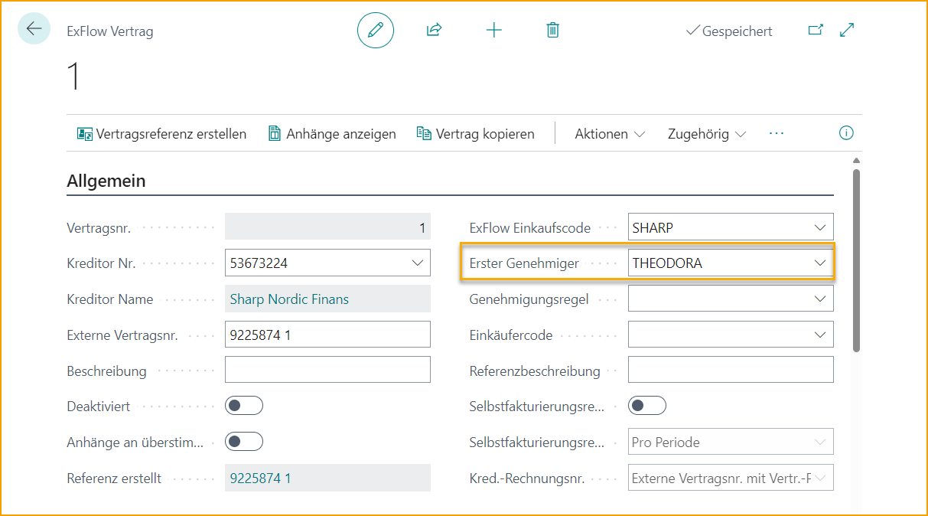Viewport: 928px width, 516px height.
Task: Open the Kreditor Nr. selection list
Action: tap(418, 263)
